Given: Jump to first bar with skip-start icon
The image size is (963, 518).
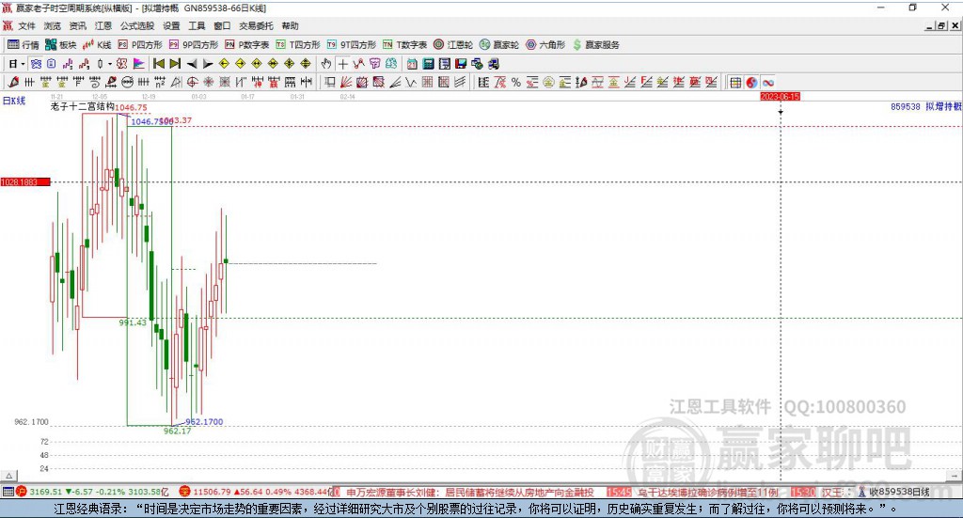Looking at the screenshot, I should pos(158,64).
